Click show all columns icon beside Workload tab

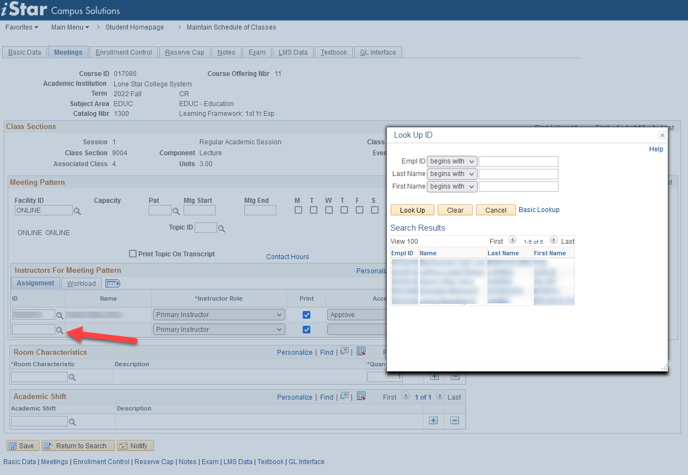click(x=113, y=283)
